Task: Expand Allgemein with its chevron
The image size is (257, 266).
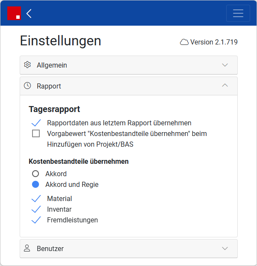Action: [225, 65]
